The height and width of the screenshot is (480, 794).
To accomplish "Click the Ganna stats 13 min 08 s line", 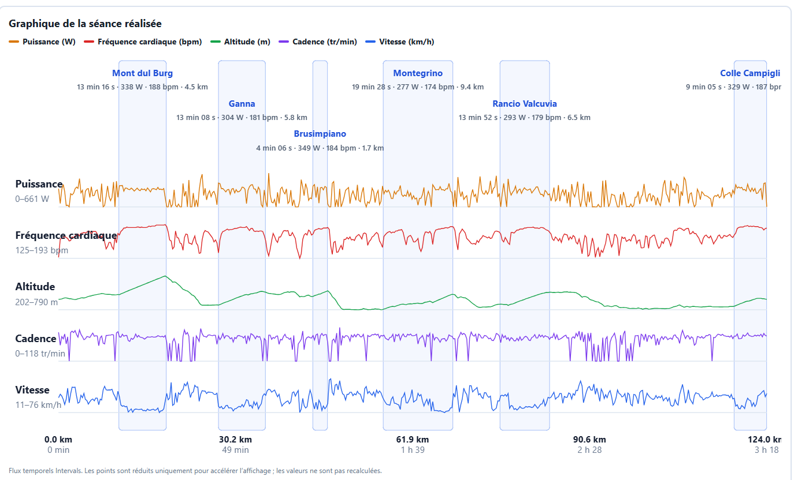I will click(x=242, y=118).
